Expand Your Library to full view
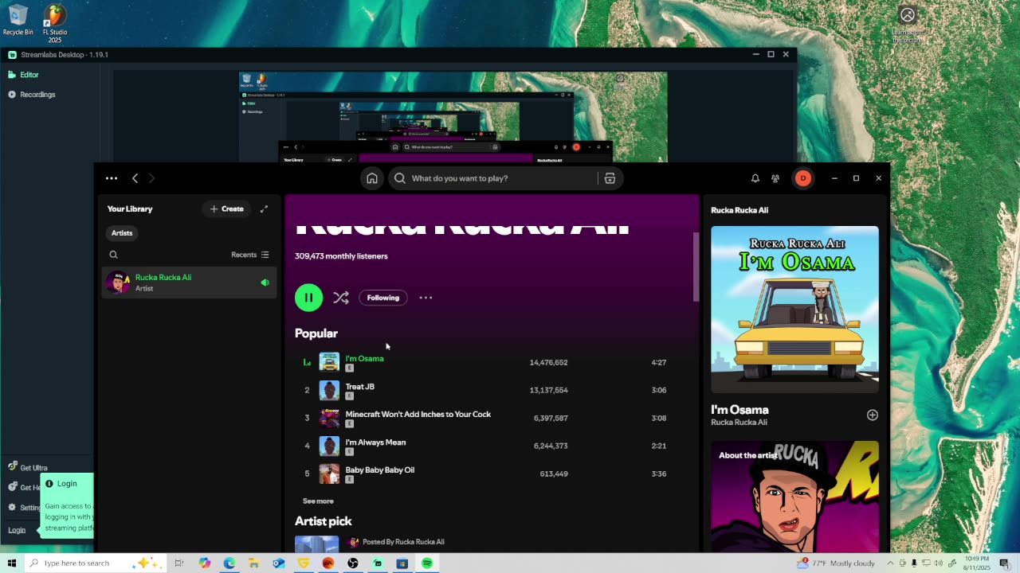 264,209
